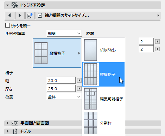Screen dimensions: 165x136
Task: Open arrow beside the 幅 field
Action: [80, 81]
